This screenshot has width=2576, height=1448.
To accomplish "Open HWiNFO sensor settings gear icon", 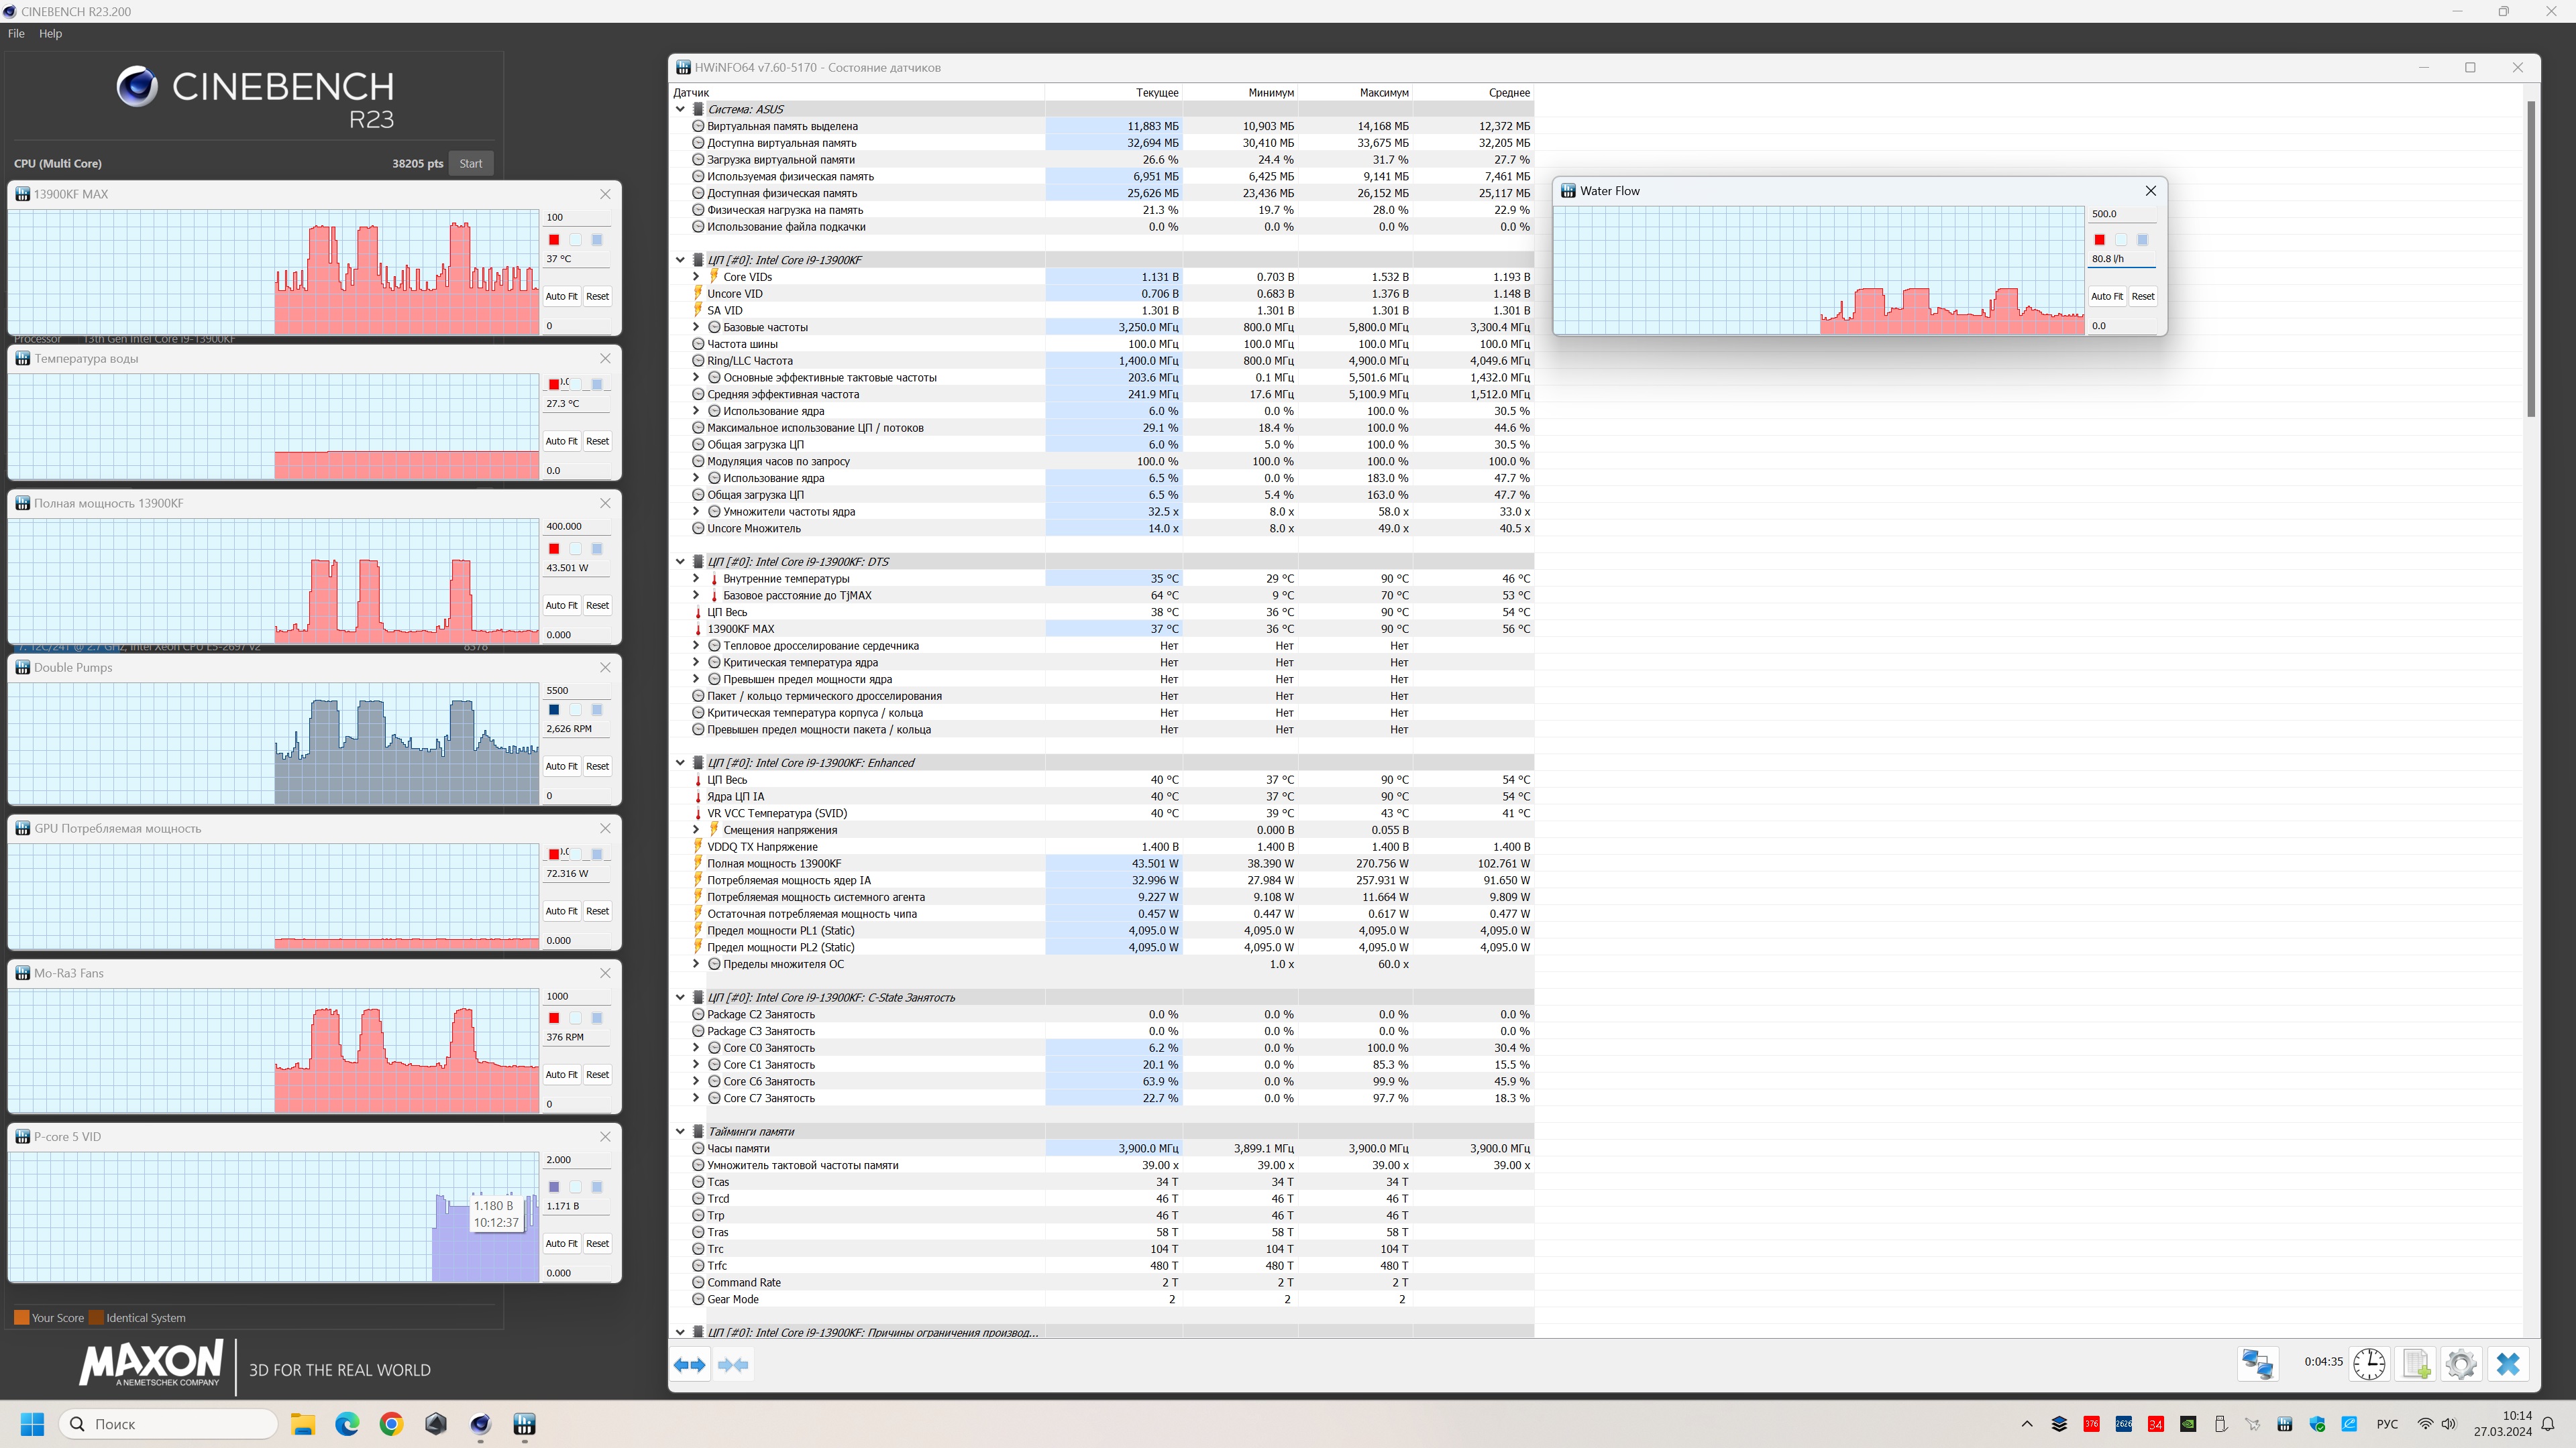I will (2461, 1364).
